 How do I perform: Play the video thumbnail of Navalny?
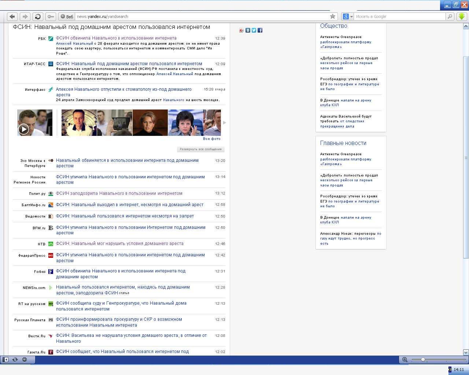pyautogui.click(x=24, y=129)
